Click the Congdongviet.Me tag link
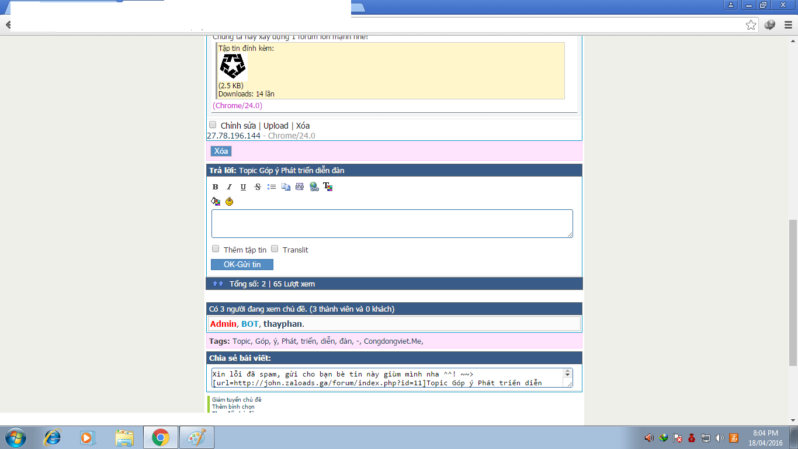Image resolution: width=798 pixels, height=449 pixels. click(x=393, y=341)
